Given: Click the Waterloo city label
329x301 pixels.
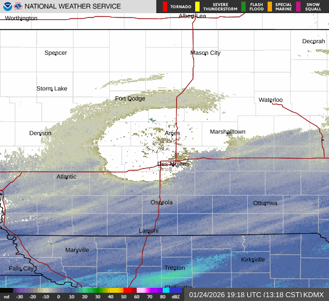Looking at the screenshot, I should point(271,100).
